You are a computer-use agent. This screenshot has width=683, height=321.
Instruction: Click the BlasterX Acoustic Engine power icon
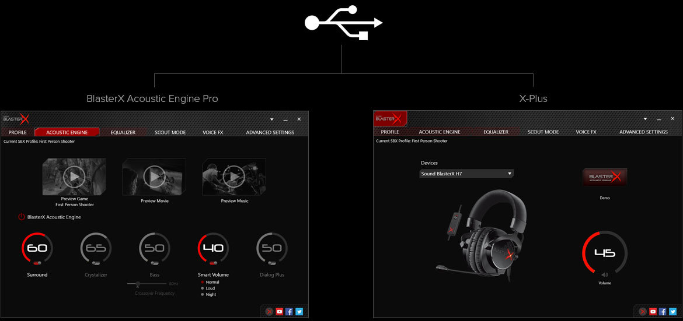click(22, 217)
